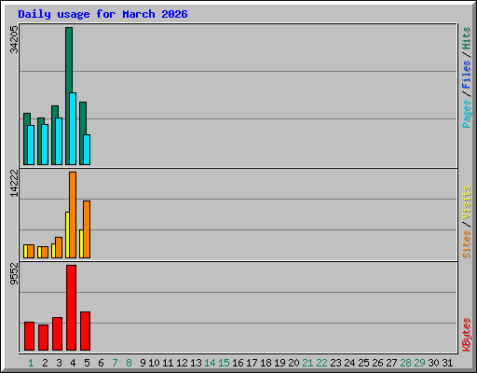The height and width of the screenshot is (373, 477).
Task: Select day 15 on the date axis
Action: click(224, 363)
